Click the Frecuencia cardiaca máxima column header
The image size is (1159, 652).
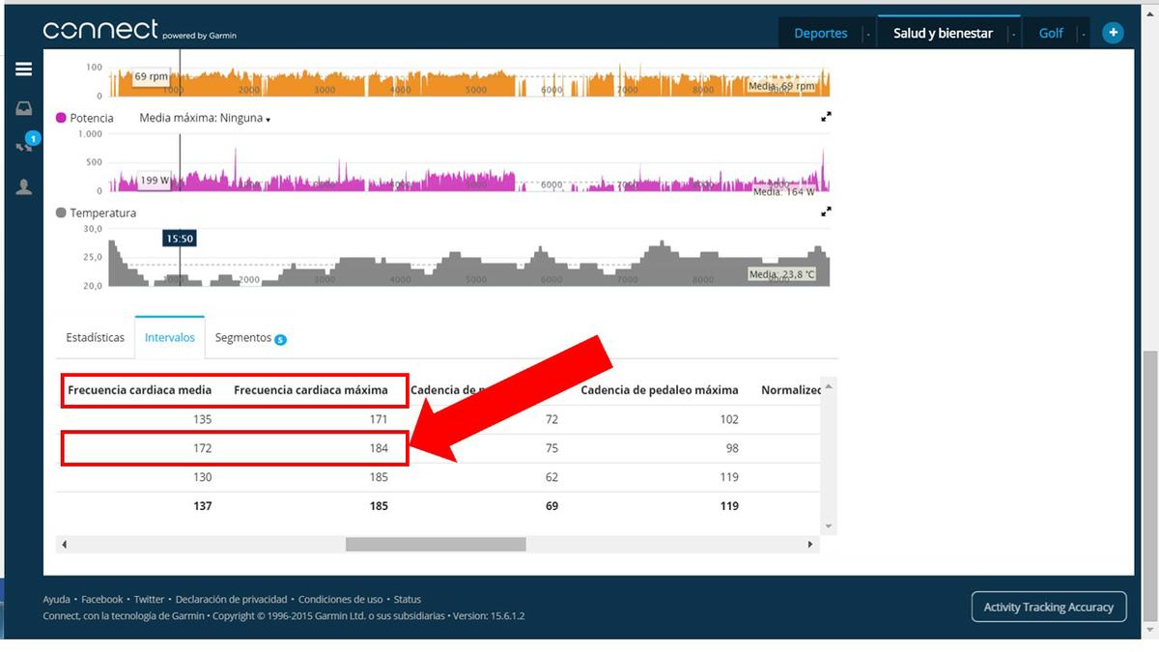tap(310, 390)
